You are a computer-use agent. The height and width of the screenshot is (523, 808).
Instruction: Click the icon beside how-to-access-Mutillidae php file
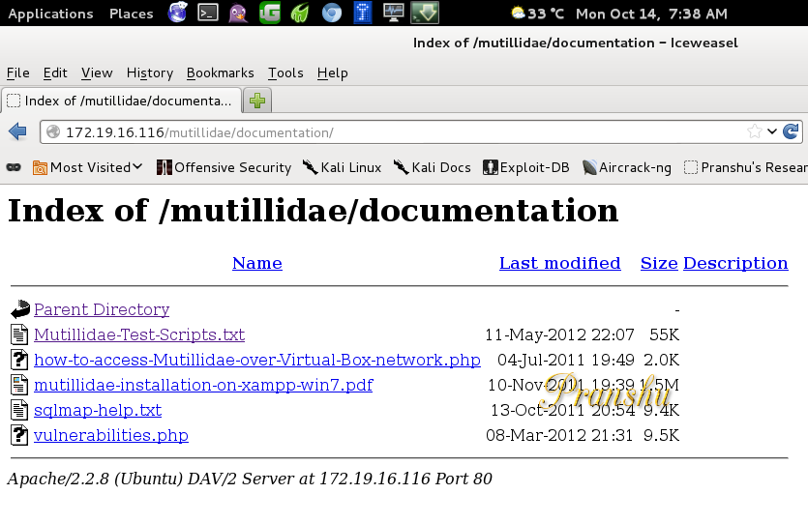(x=19, y=360)
